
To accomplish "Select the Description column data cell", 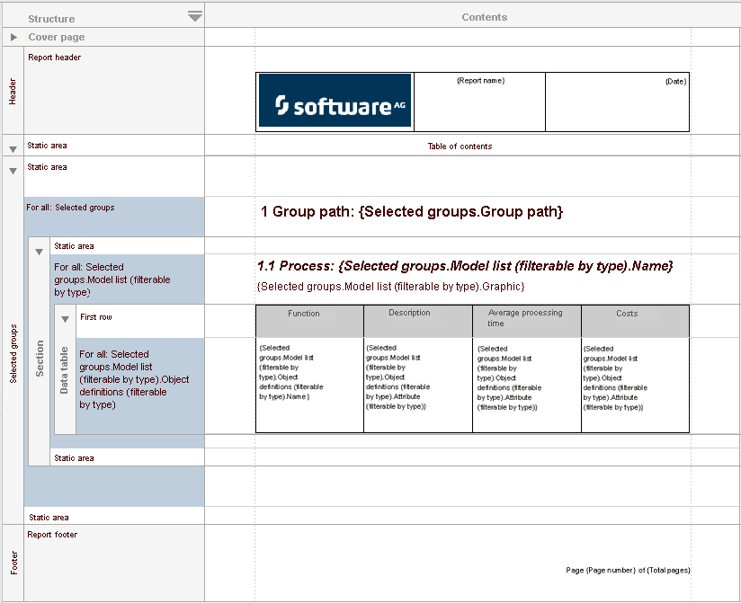I will pyautogui.click(x=418, y=385).
